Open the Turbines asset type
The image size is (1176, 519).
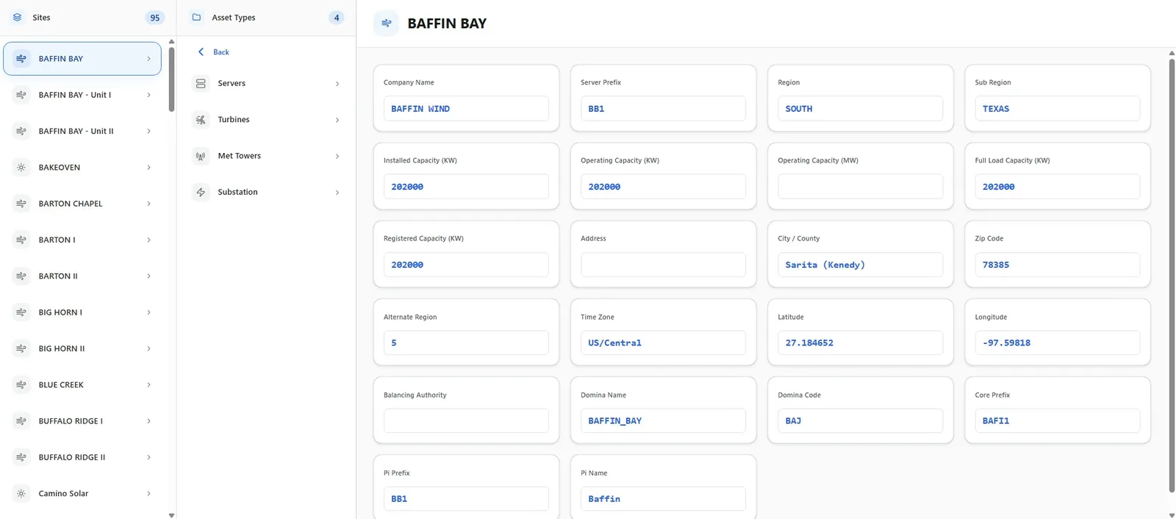click(x=266, y=119)
